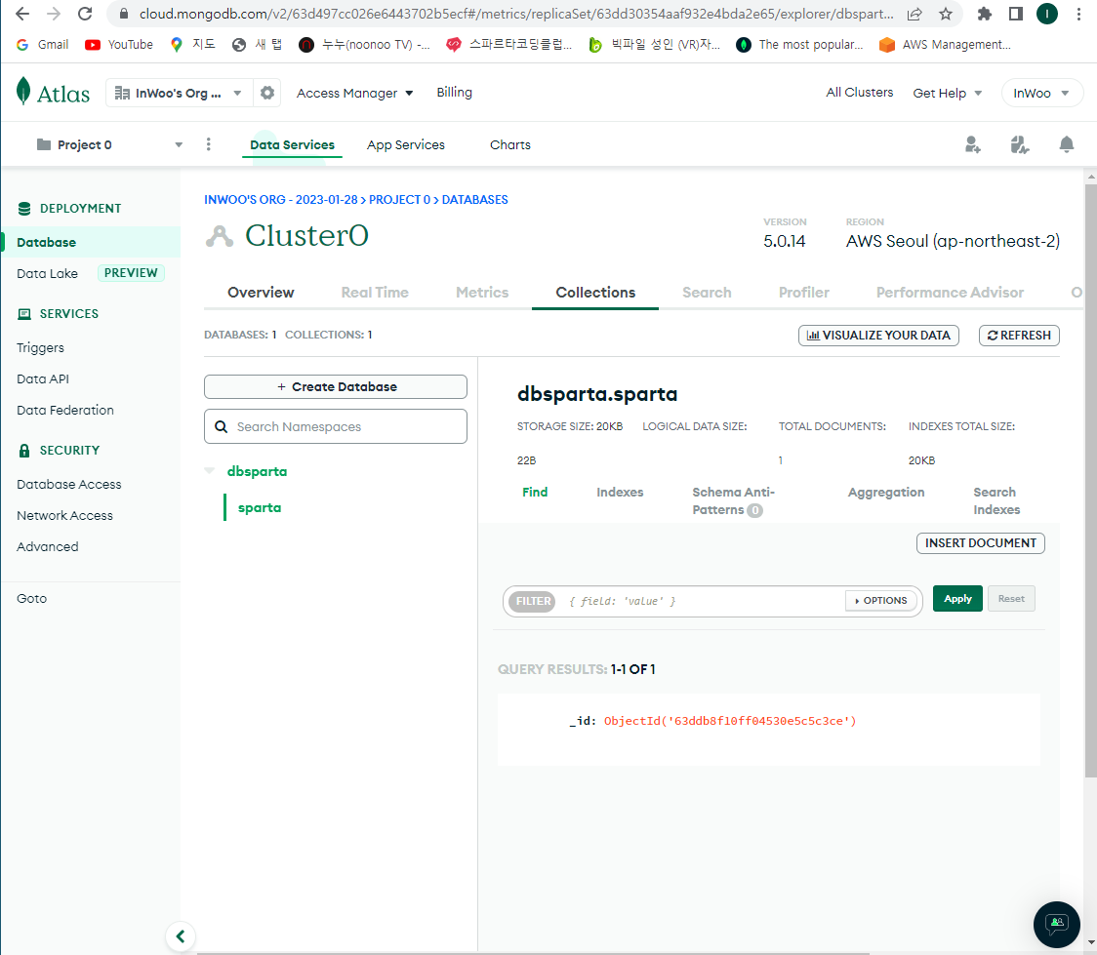Open the project activity feed icon
1097x955 pixels.
click(x=1019, y=144)
